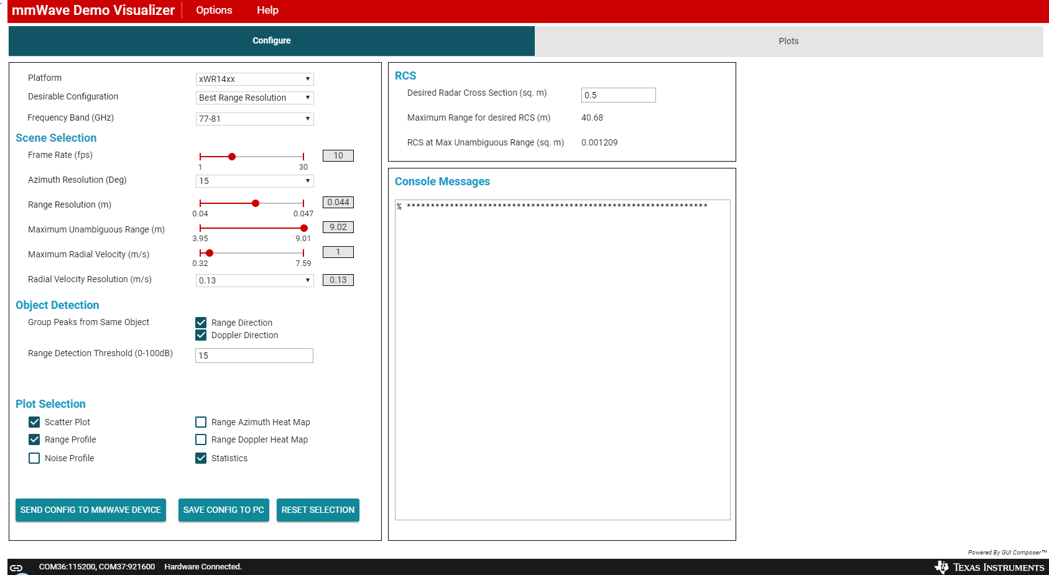Click the Scene Selection heading
This screenshot has height=575, width=1049.
(x=56, y=138)
